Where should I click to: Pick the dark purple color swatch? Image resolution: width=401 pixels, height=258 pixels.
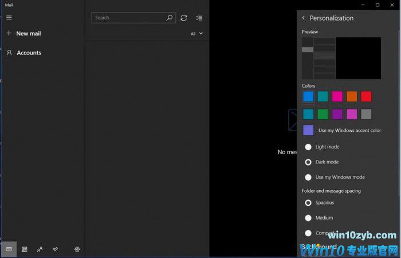(337, 114)
